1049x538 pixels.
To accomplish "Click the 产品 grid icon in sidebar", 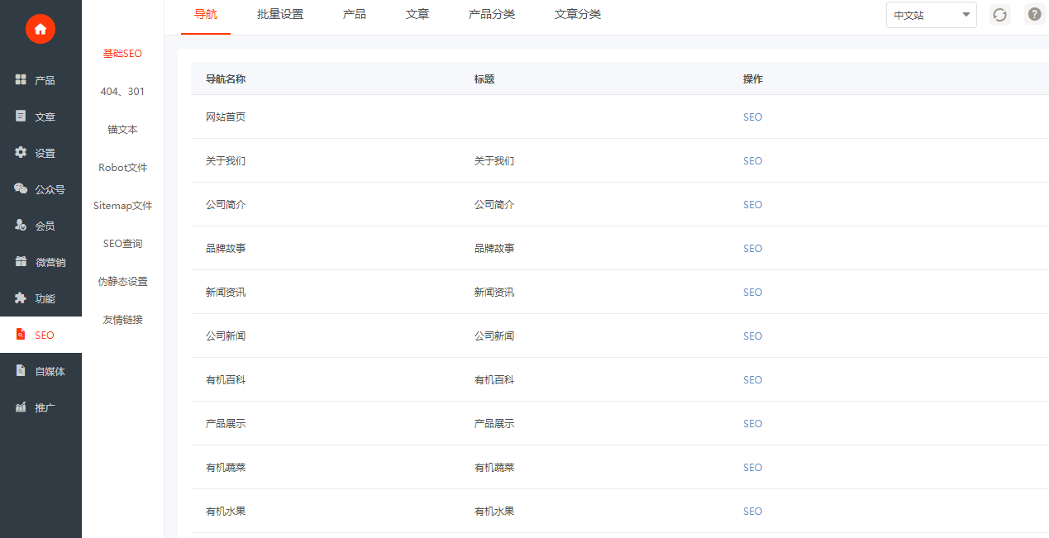I will pyautogui.click(x=21, y=79).
